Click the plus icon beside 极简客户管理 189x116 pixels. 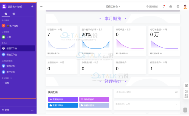click(x=32, y=7)
